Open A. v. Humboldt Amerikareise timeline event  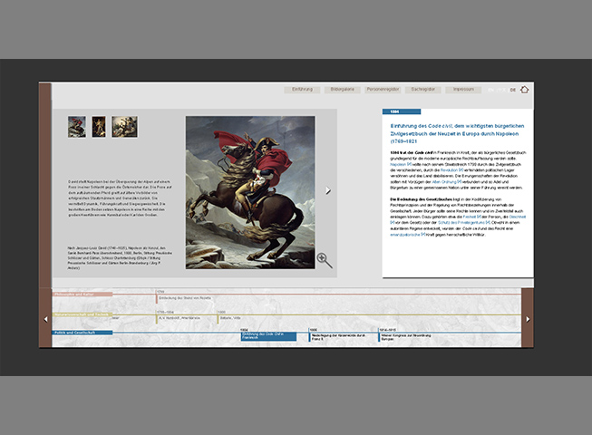point(179,318)
